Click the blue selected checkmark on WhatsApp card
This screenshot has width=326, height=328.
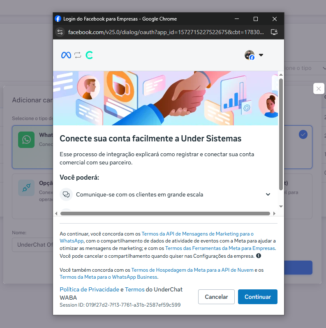coord(303,134)
